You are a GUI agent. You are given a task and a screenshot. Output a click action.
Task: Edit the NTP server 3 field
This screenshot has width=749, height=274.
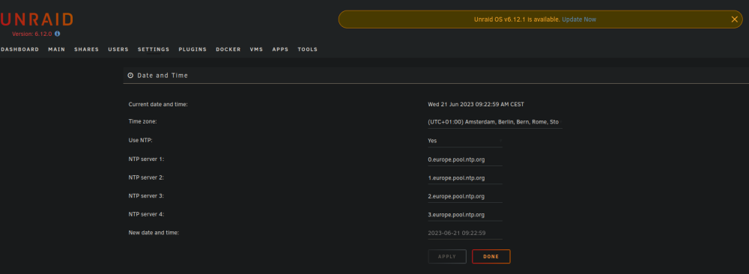pyautogui.click(x=465, y=196)
